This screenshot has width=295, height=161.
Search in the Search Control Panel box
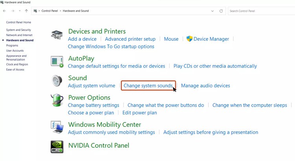(261, 11)
